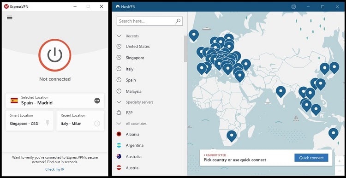Select the India map pin

[x=280, y=91]
